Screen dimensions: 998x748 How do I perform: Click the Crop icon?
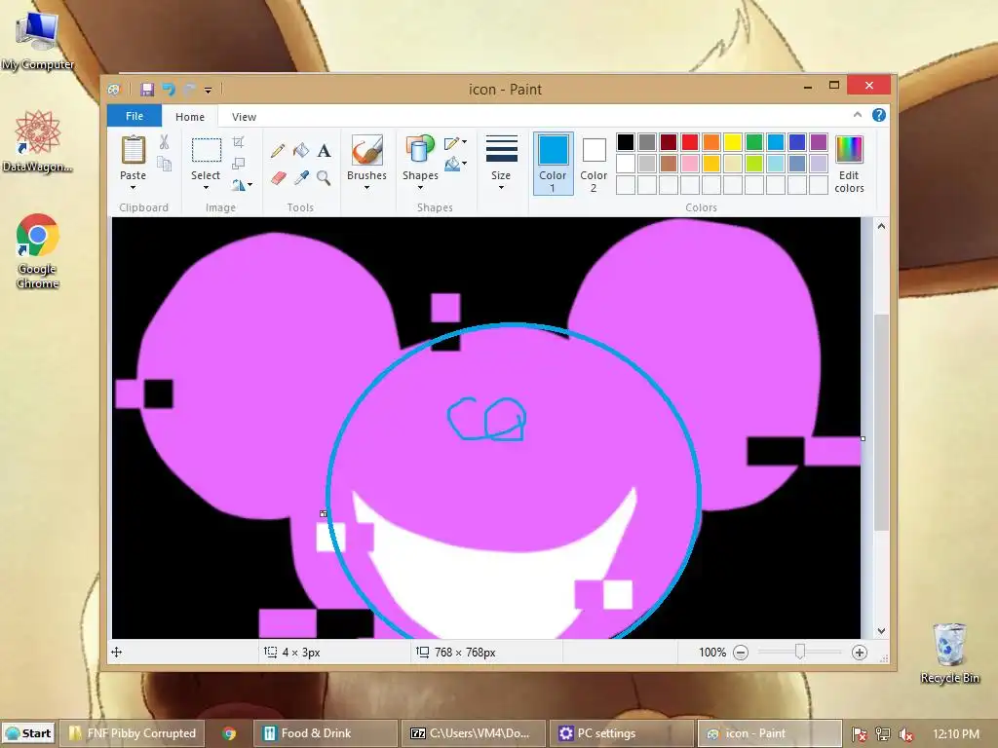pyautogui.click(x=238, y=142)
